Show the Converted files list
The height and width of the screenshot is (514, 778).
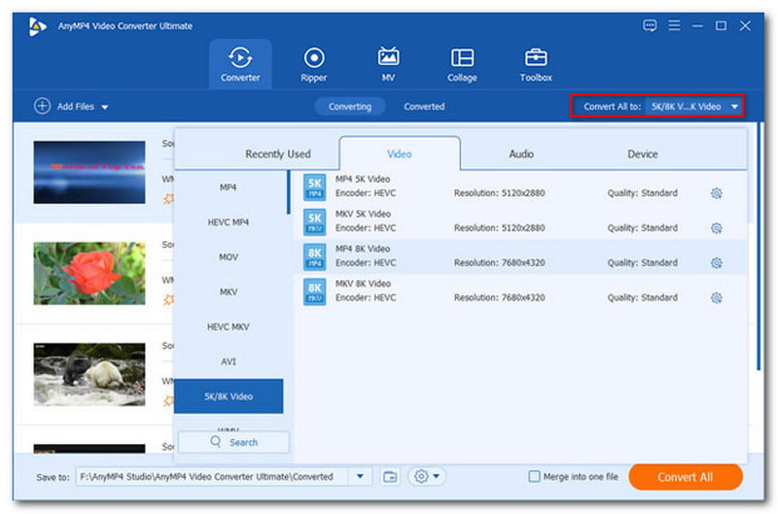click(x=424, y=107)
